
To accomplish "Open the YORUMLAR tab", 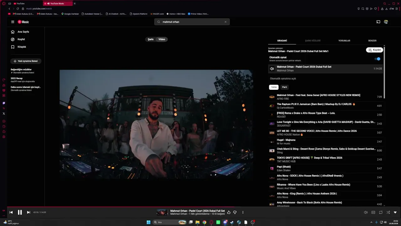I will (344, 40).
